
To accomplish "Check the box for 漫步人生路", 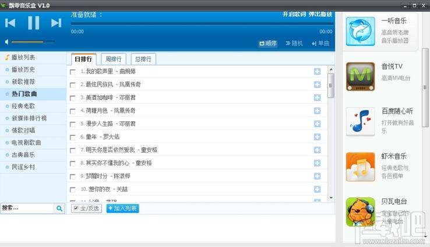I will [x=73, y=124].
